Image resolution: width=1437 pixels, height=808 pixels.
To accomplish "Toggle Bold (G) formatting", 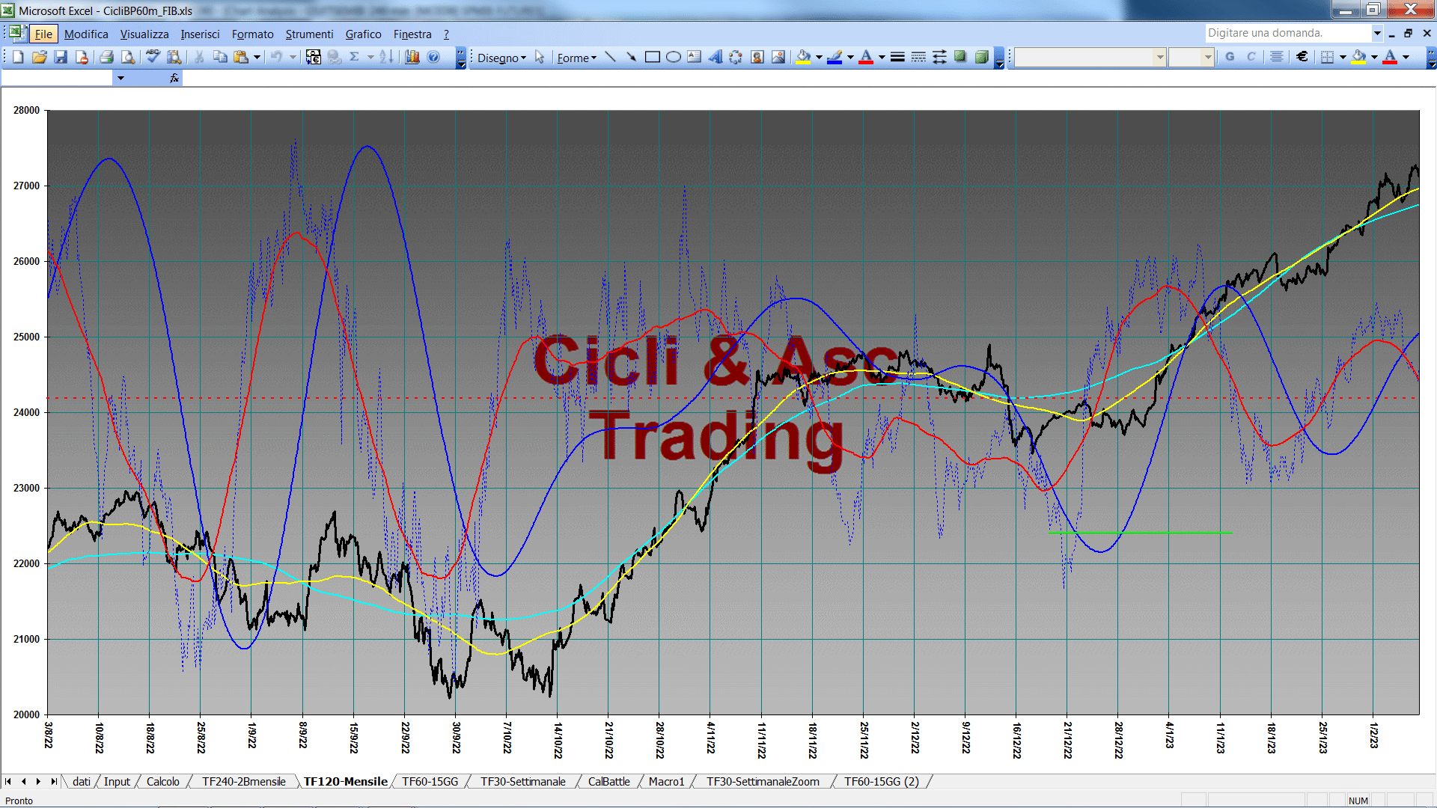I will tap(1230, 57).
